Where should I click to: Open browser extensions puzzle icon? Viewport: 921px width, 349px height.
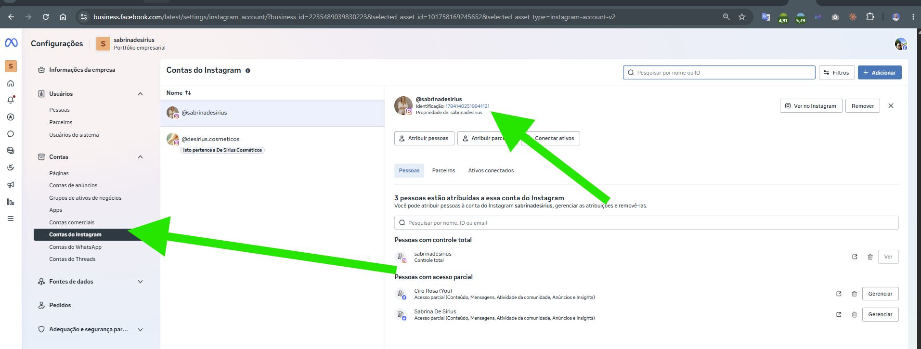click(870, 17)
